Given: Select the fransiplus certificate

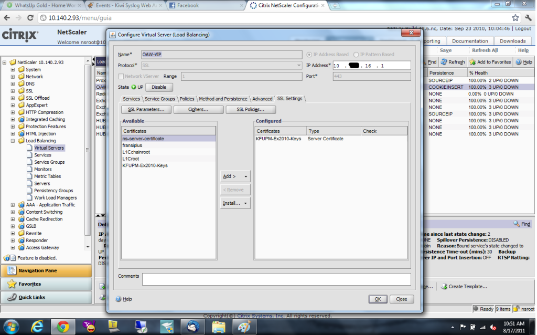Looking at the screenshot, I should tap(168, 145).
